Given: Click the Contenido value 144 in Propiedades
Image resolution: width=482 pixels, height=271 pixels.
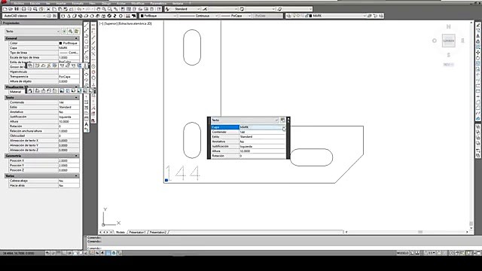Looking at the screenshot, I should (x=69, y=102).
